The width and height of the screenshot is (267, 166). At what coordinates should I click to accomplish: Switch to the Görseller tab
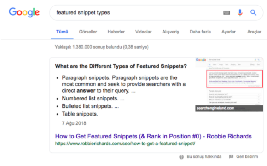(88, 32)
